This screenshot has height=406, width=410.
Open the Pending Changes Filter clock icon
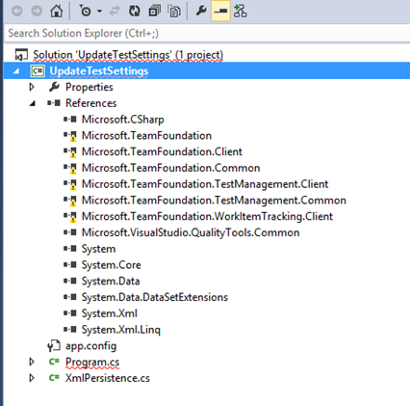86,11
